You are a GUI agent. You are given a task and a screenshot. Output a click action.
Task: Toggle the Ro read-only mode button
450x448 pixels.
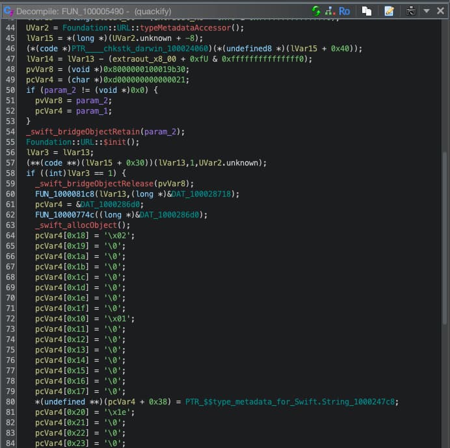click(x=344, y=11)
